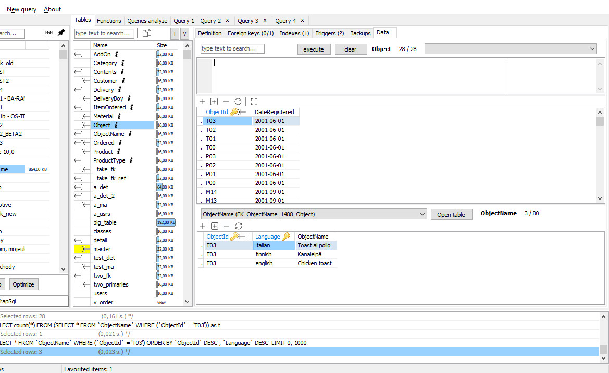Click the info icon next to AddOn
This screenshot has width=609, height=373.
coord(117,54)
